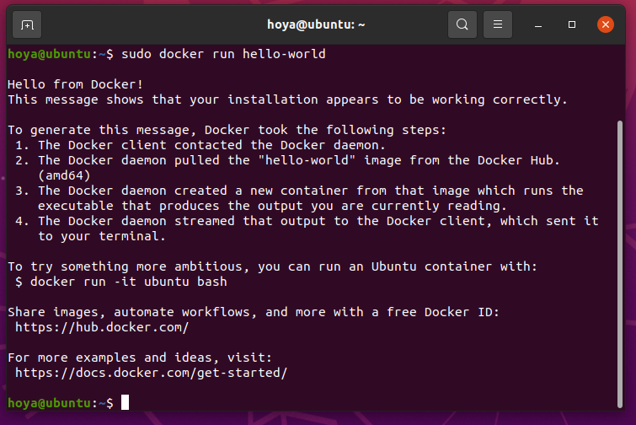Click the window title hoya@ubuntu: ~
This screenshot has width=636, height=425.
[316, 24]
